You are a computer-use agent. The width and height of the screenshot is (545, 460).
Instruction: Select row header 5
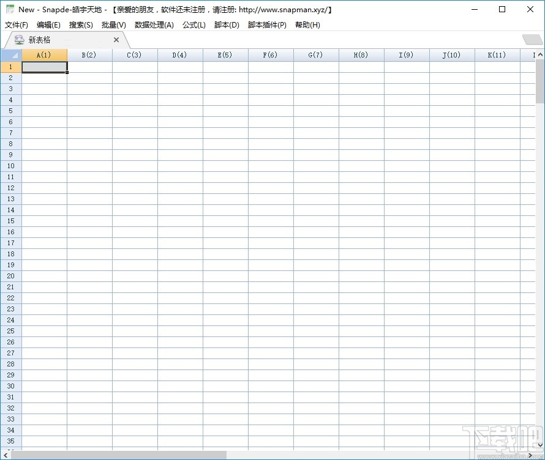tap(11, 111)
